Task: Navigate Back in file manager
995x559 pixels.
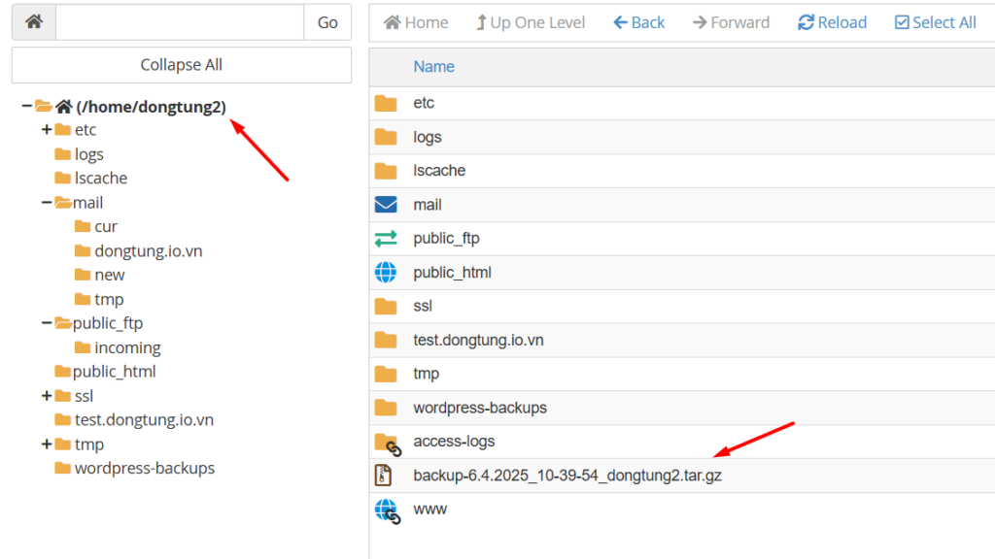Action: pos(639,23)
